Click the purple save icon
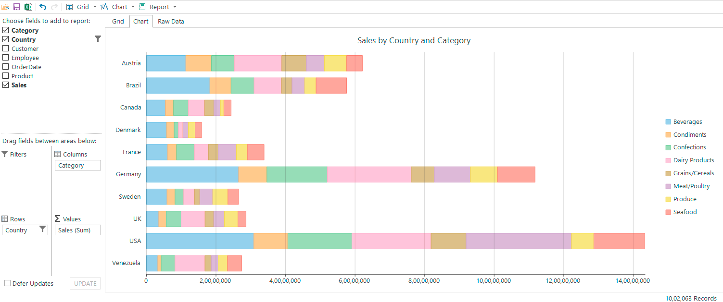The width and height of the screenshot is (723, 302). point(17,7)
